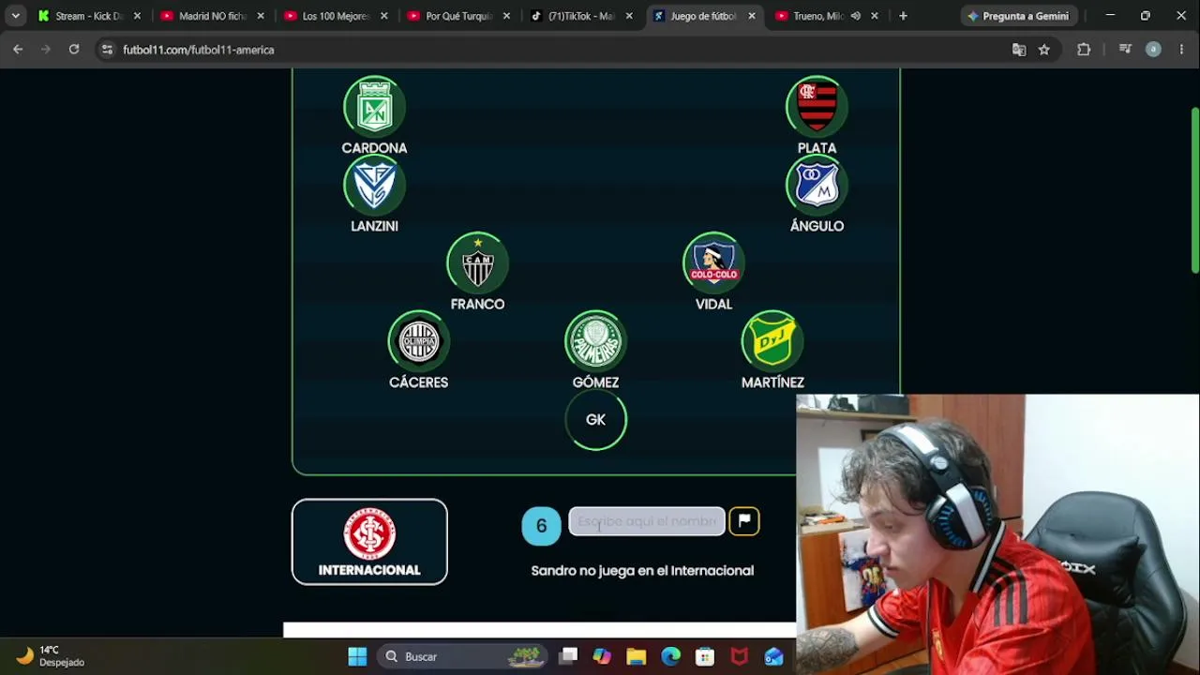Open McAfee from the taskbar
The width and height of the screenshot is (1200, 675).
[740, 657]
